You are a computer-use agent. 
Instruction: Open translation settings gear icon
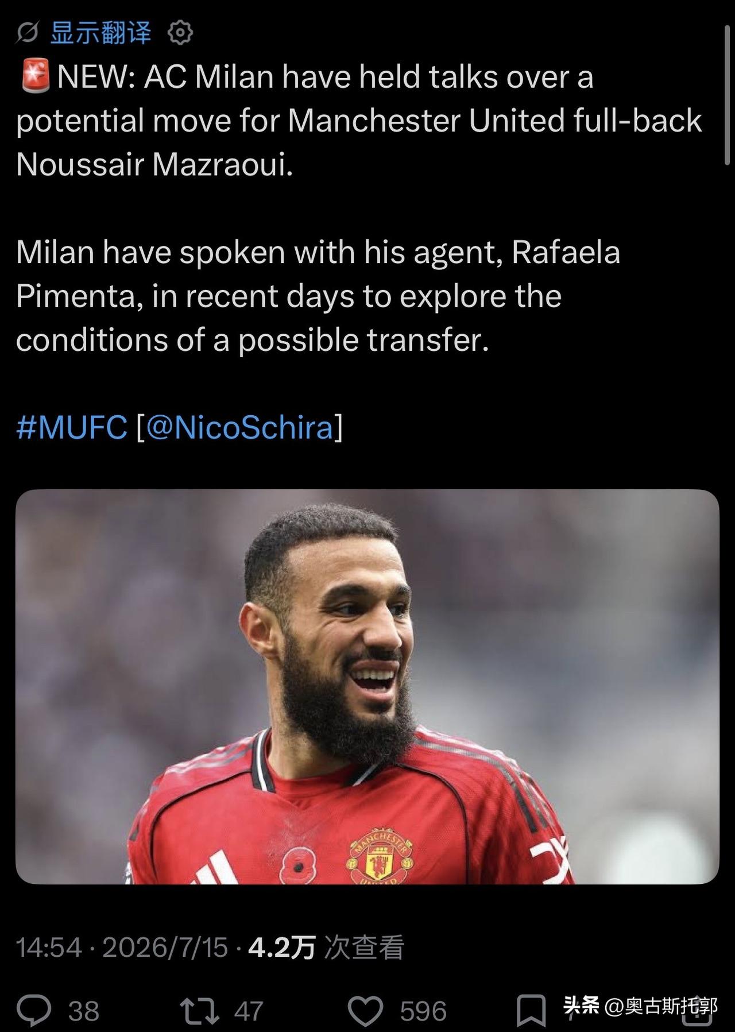click(180, 33)
